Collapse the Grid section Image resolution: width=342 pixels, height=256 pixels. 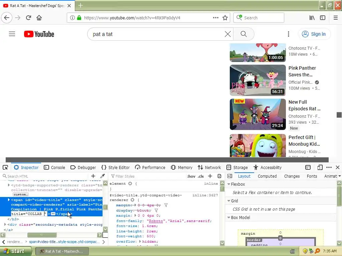229,201
